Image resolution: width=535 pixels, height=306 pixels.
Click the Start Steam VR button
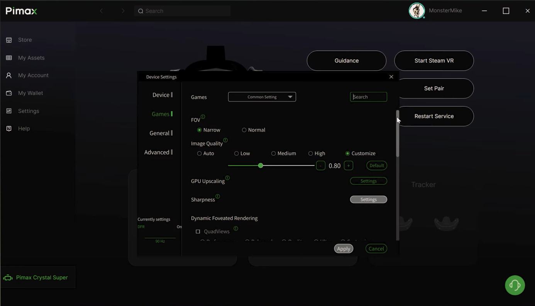tap(434, 61)
